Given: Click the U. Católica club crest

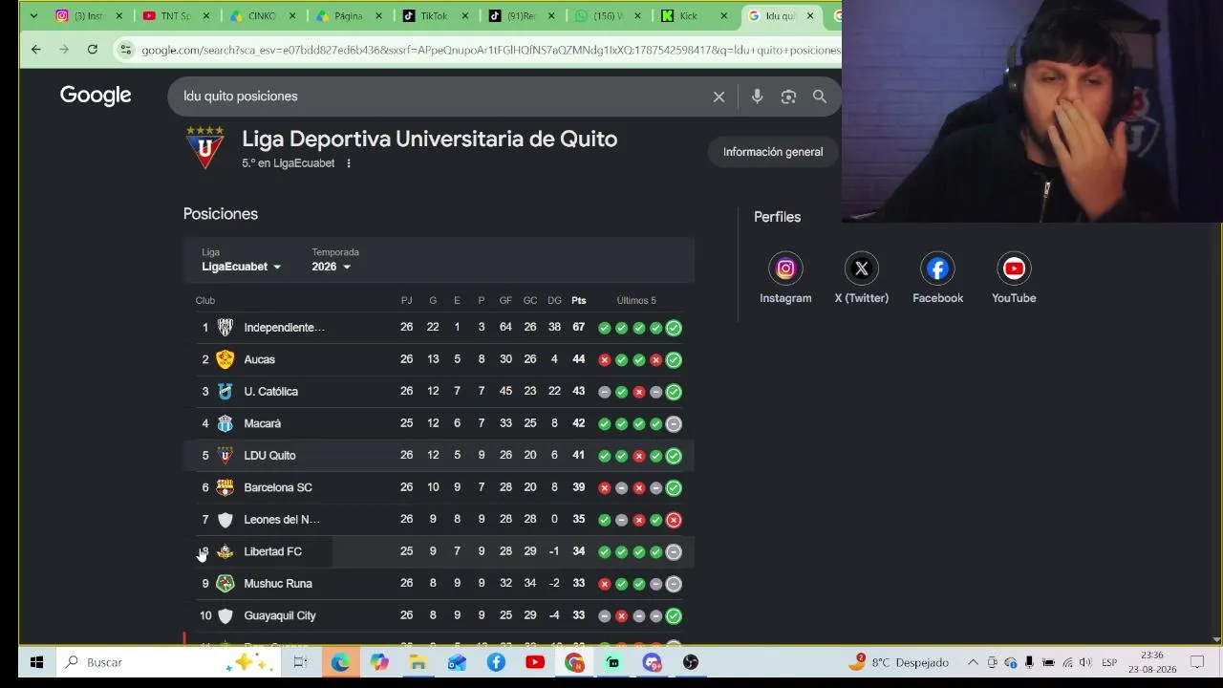Looking at the screenshot, I should click(225, 392).
